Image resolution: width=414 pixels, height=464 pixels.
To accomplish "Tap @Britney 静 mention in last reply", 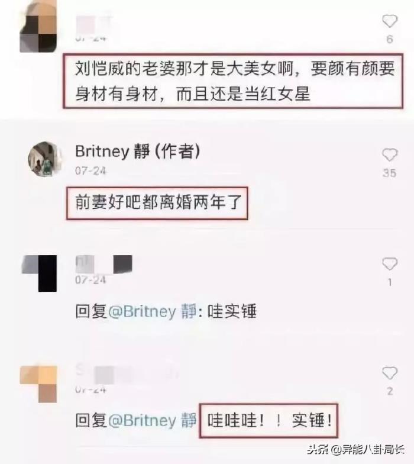I will click(153, 420).
